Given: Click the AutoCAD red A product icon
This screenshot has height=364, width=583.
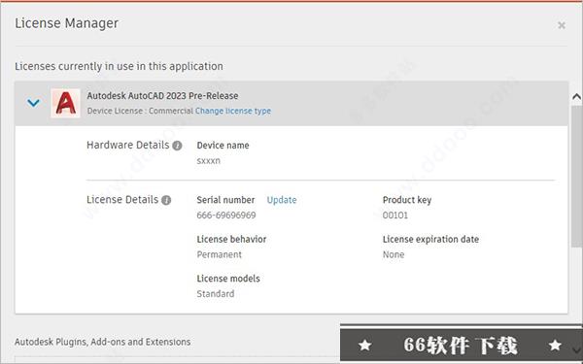Looking at the screenshot, I should [65, 103].
